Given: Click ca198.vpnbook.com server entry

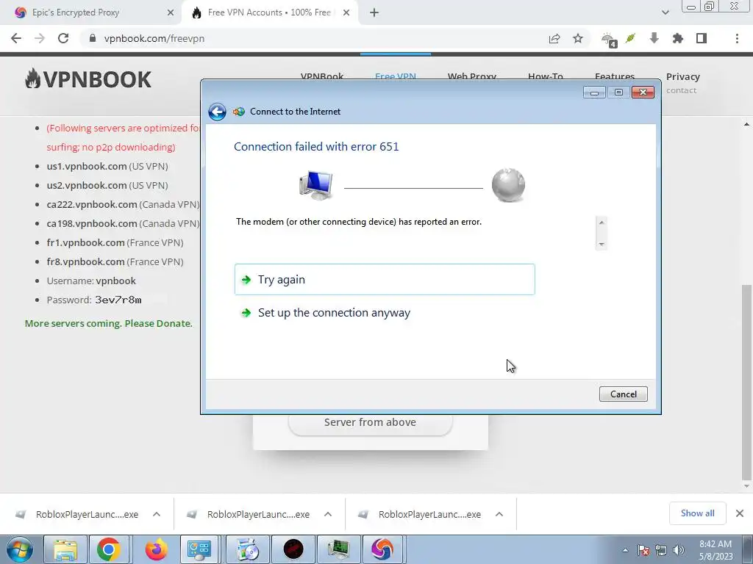Looking at the screenshot, I should point(123,224).
